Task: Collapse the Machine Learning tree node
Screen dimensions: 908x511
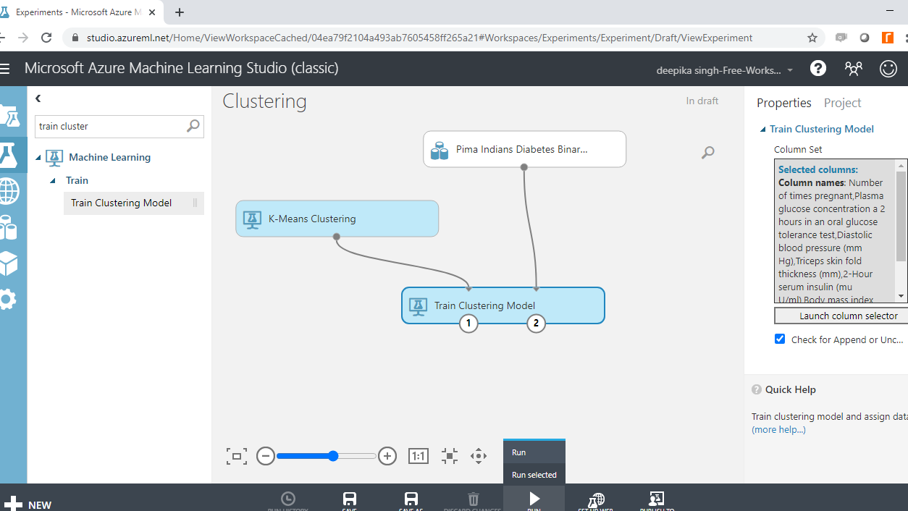Action: pyautogui.click(x=38, y=158)
